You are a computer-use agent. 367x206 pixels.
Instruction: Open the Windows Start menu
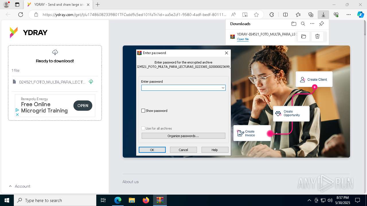[7, 200]
